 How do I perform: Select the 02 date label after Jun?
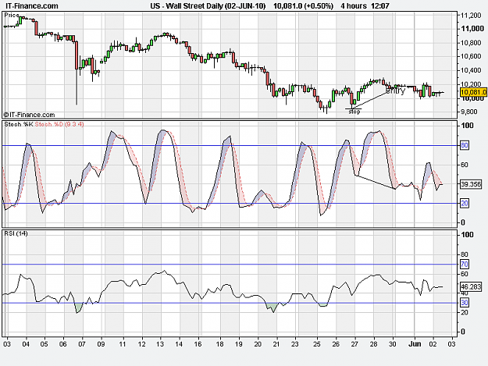(433, 344)
